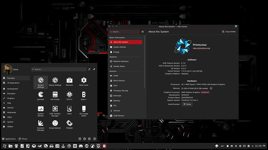Image resolution: width=268 pixels, height=150 pixels.
Task: Click the weather widget in system tray
Action: 219,146
